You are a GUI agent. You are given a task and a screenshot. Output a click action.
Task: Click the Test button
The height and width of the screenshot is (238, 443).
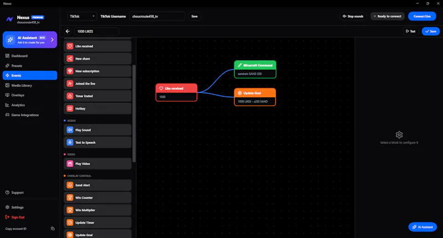point(410,32)
